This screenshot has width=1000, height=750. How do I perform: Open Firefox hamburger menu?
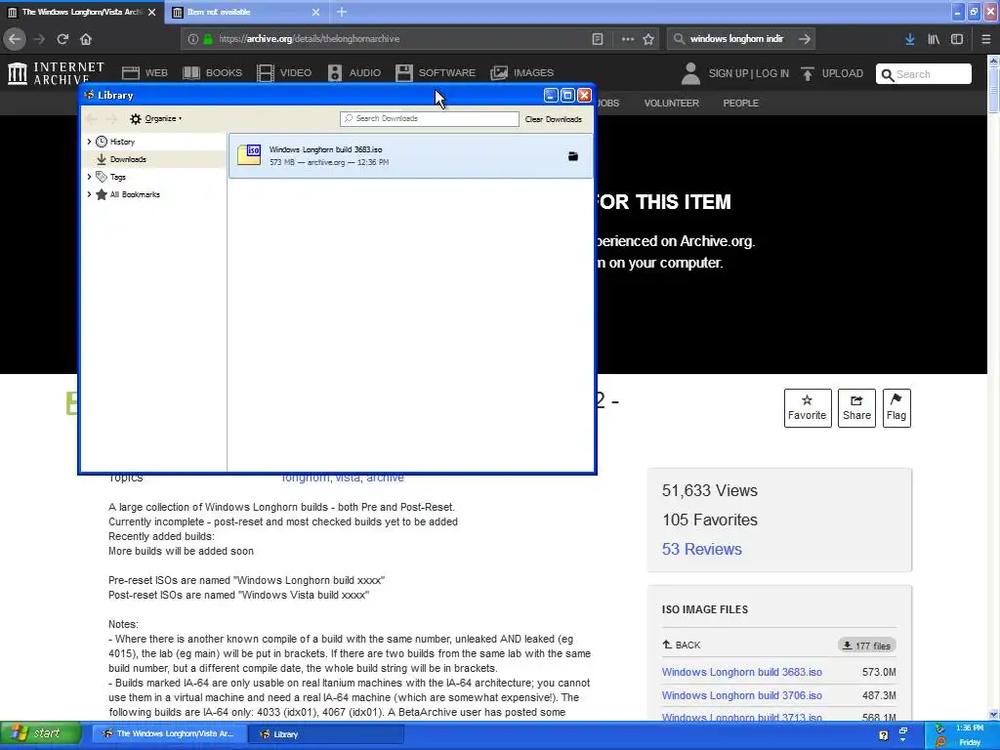[986, 39]
